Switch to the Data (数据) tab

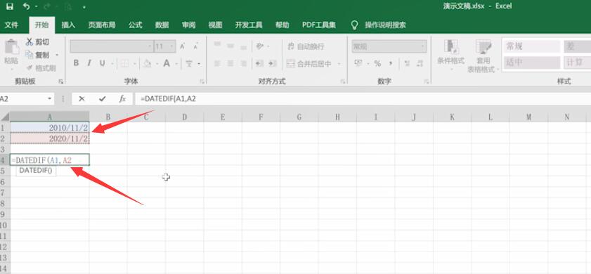click(162, 25)
